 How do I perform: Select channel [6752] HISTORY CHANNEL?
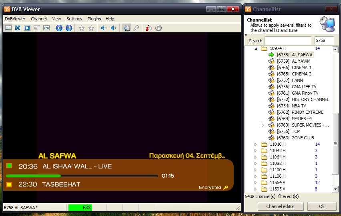pos(303,99)
